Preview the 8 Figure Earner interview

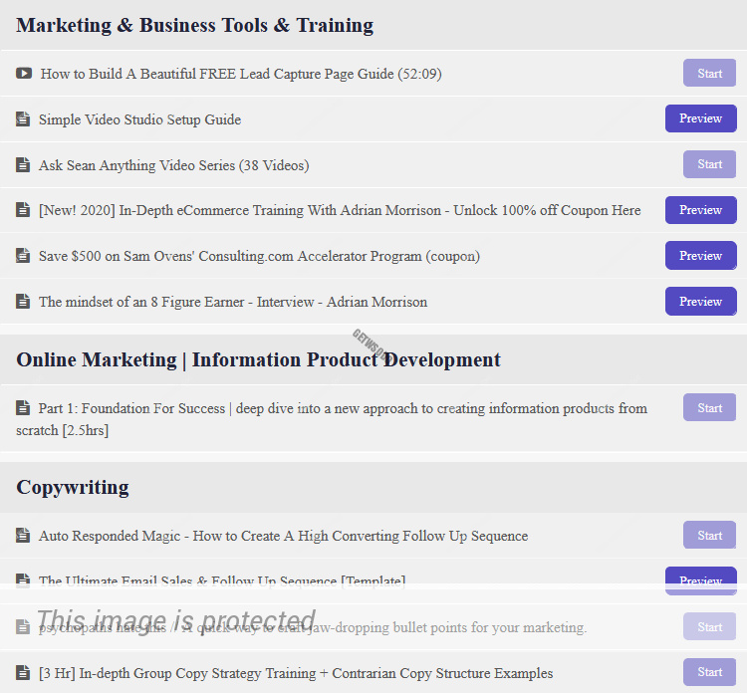(700, 302)
